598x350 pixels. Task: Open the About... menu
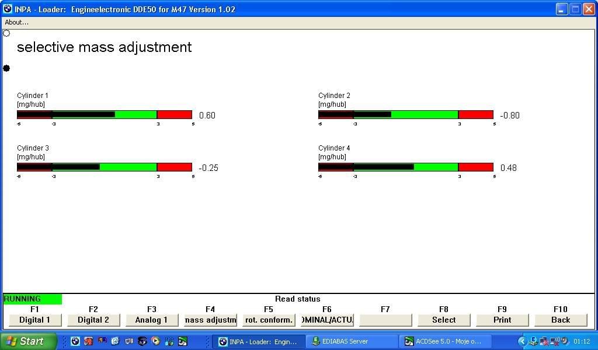pos(16,22)
